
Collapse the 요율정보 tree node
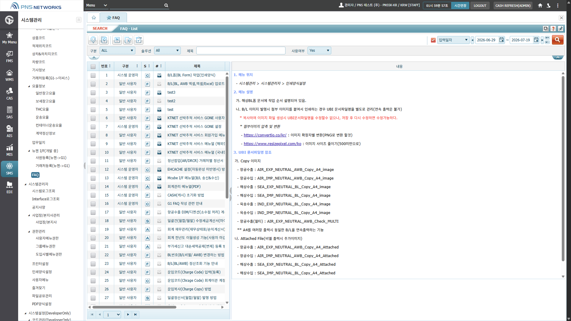coord(29,86)
